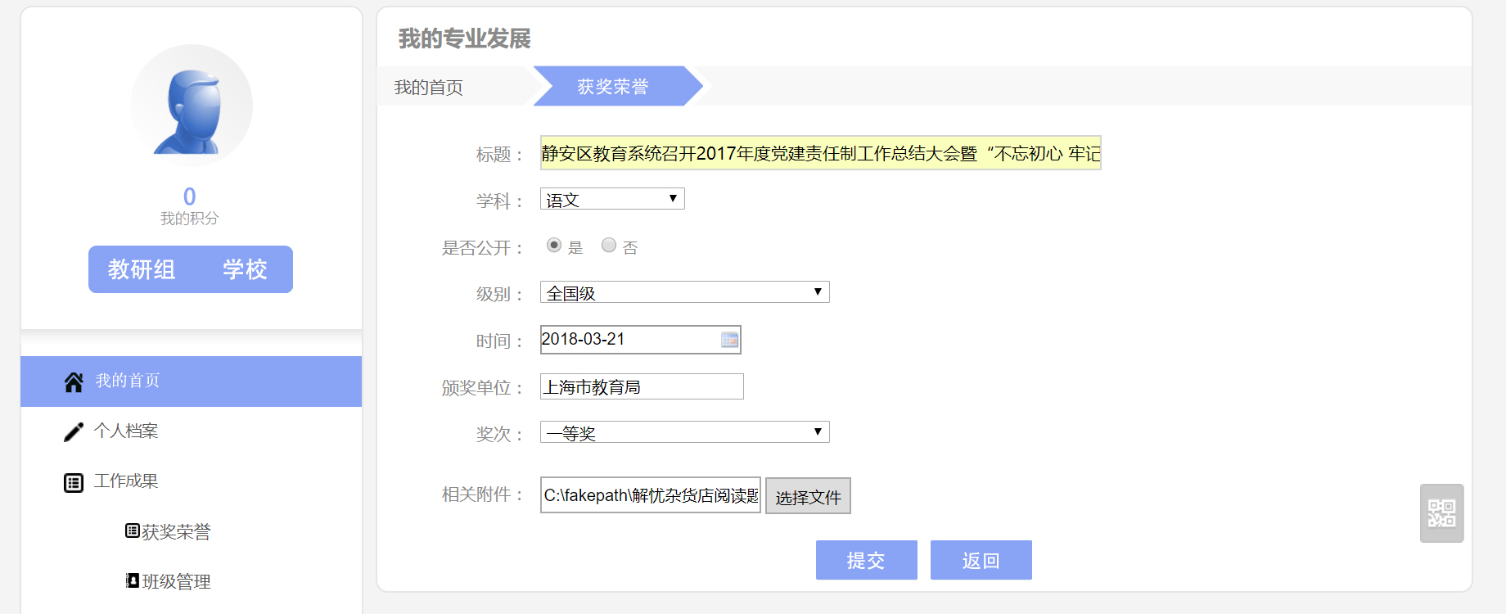Image resolution: width=1506 pixels, height=614 pixels.
Task: Click the small icon before 获奖荣誉
Action: [132, 531]
